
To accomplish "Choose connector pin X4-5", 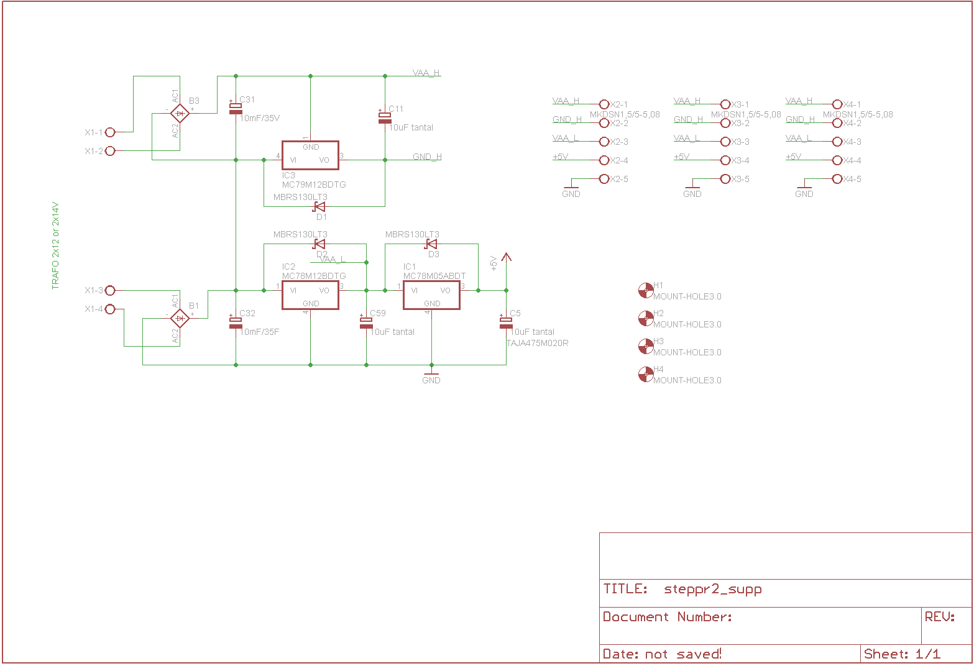I will click(837, 179).
